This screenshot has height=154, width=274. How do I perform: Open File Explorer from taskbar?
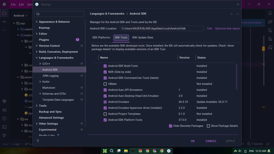click(126, 151)
